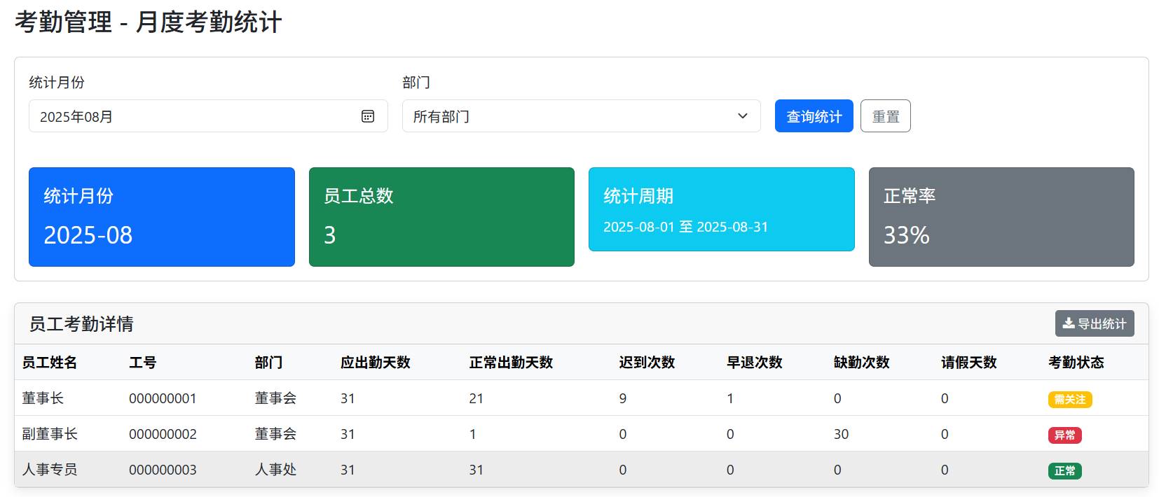Click the download icon on 导出统计 button
Viewport: 1159px width, 497px height.
[x=1069, y=323]
